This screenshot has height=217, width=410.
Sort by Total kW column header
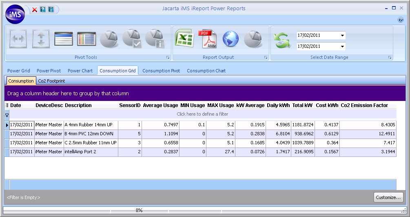tap(303, 105)
